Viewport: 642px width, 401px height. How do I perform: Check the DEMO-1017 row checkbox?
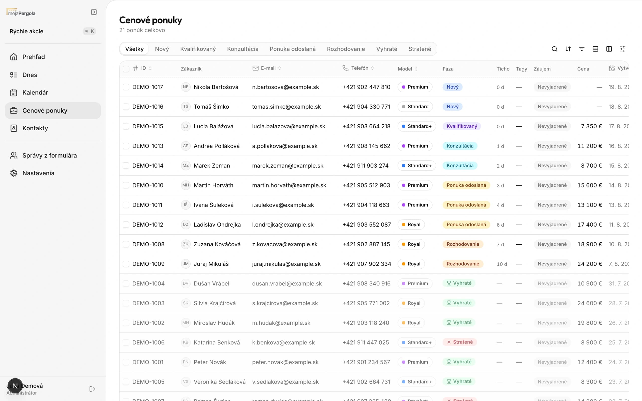(126, 87)
